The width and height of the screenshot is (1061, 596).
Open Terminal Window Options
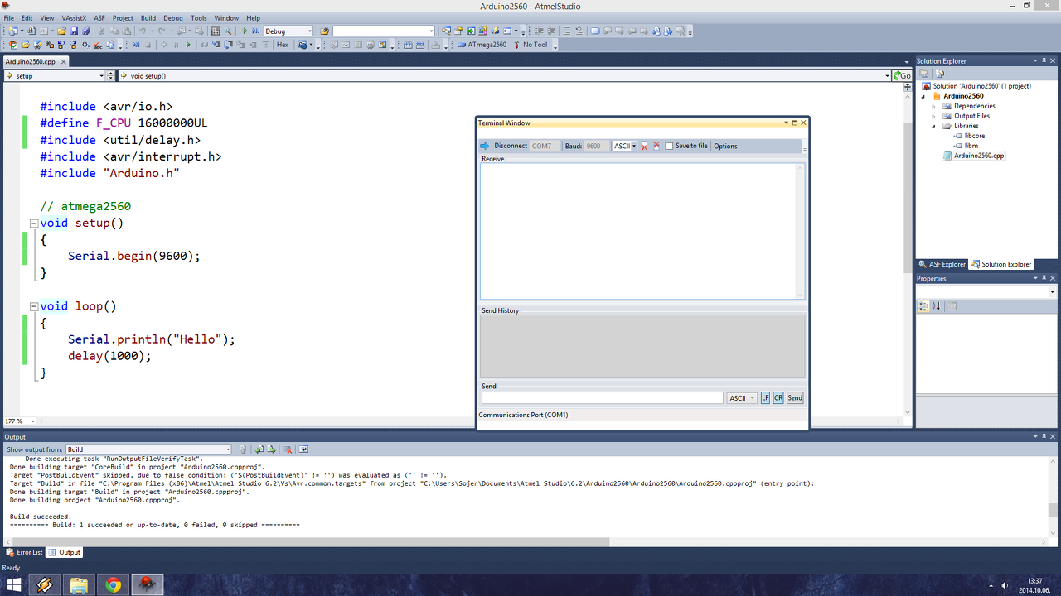coord(725,146)
